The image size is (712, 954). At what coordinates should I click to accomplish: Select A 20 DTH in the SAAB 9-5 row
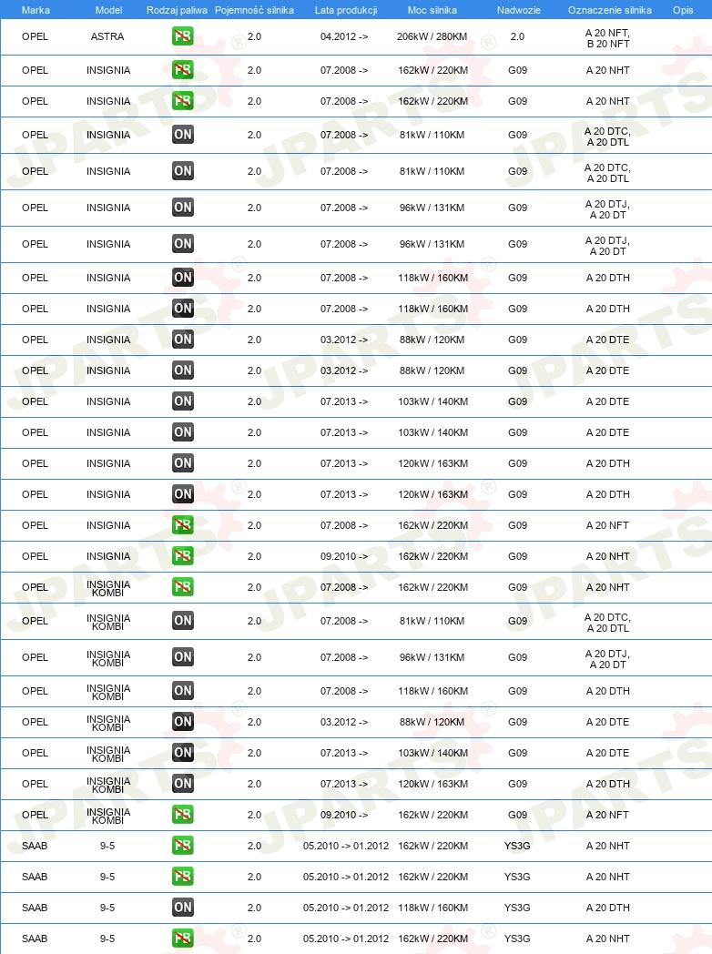608,908
